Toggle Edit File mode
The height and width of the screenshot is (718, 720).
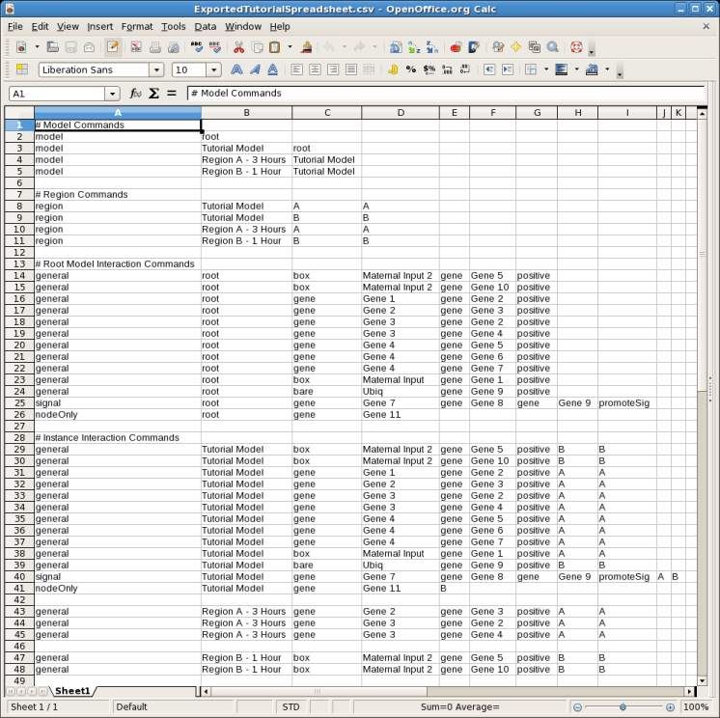pos(114,47)
